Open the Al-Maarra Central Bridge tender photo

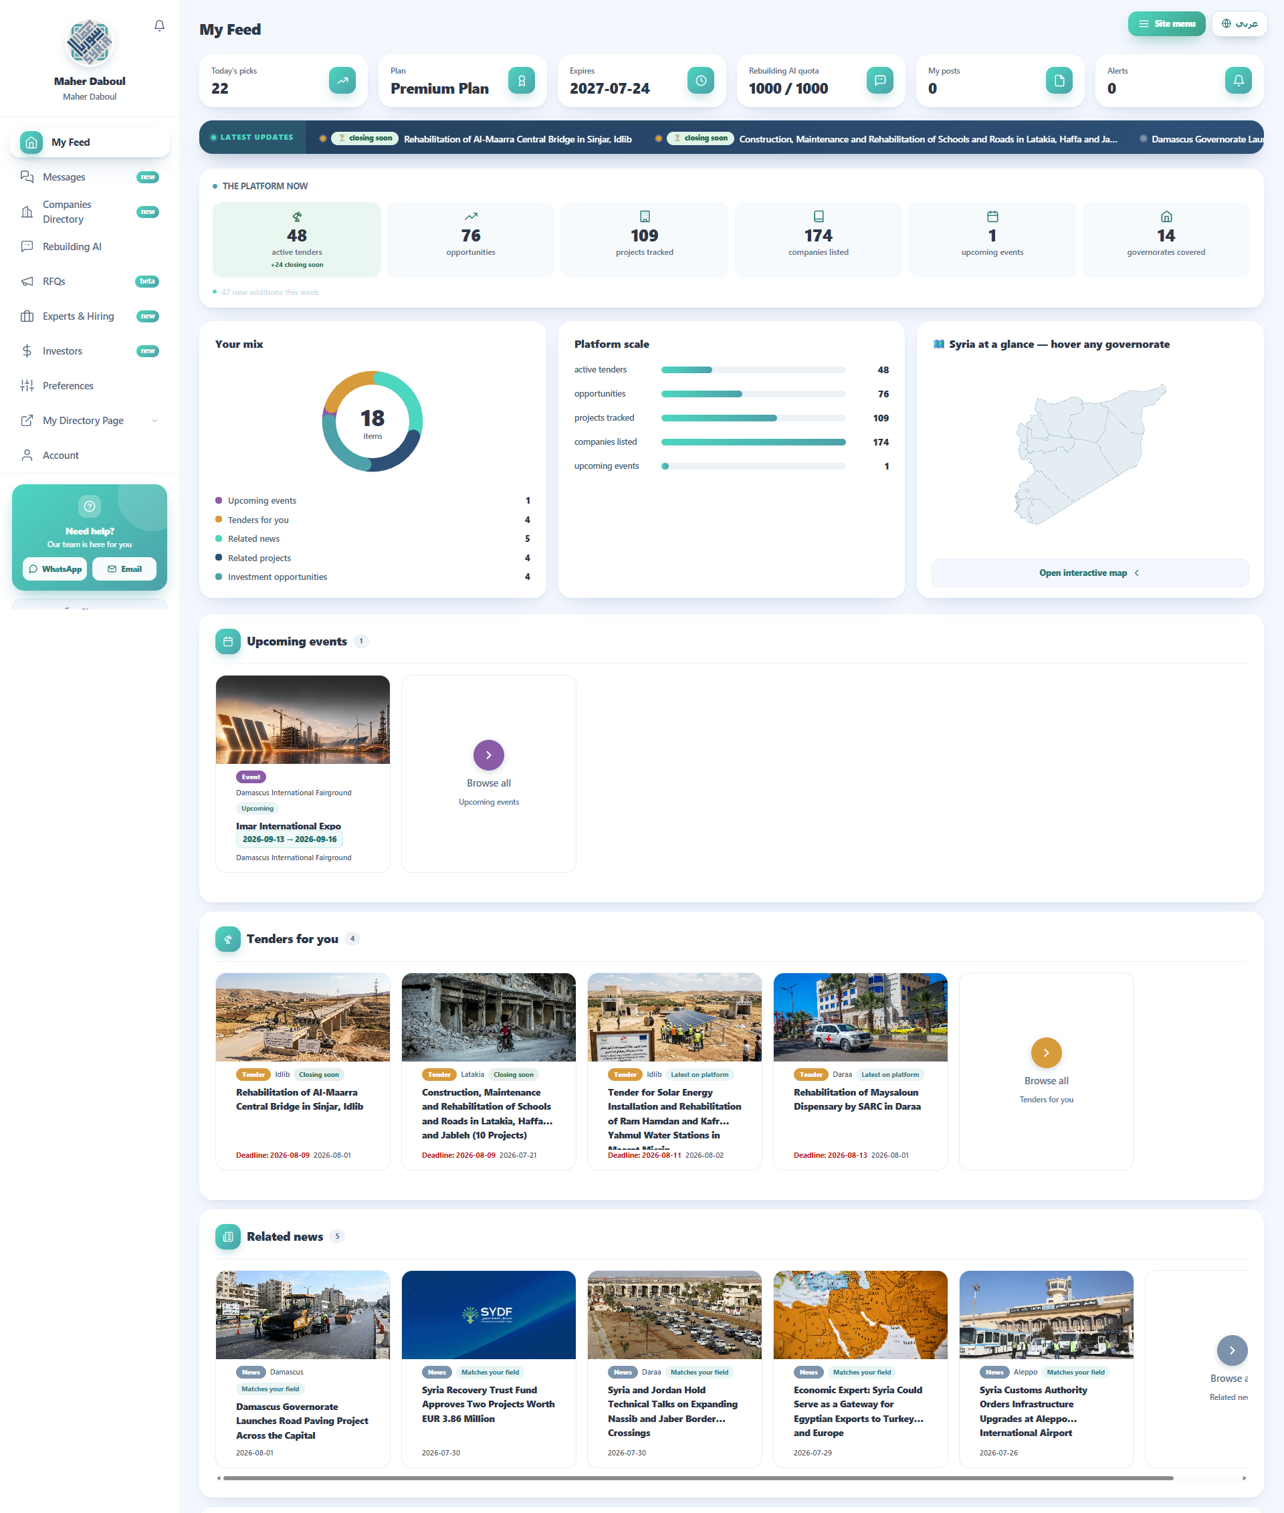coord(303,1018)
